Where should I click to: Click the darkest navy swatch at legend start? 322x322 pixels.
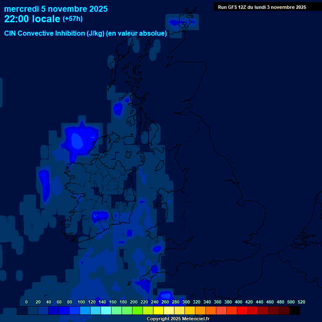22,311
